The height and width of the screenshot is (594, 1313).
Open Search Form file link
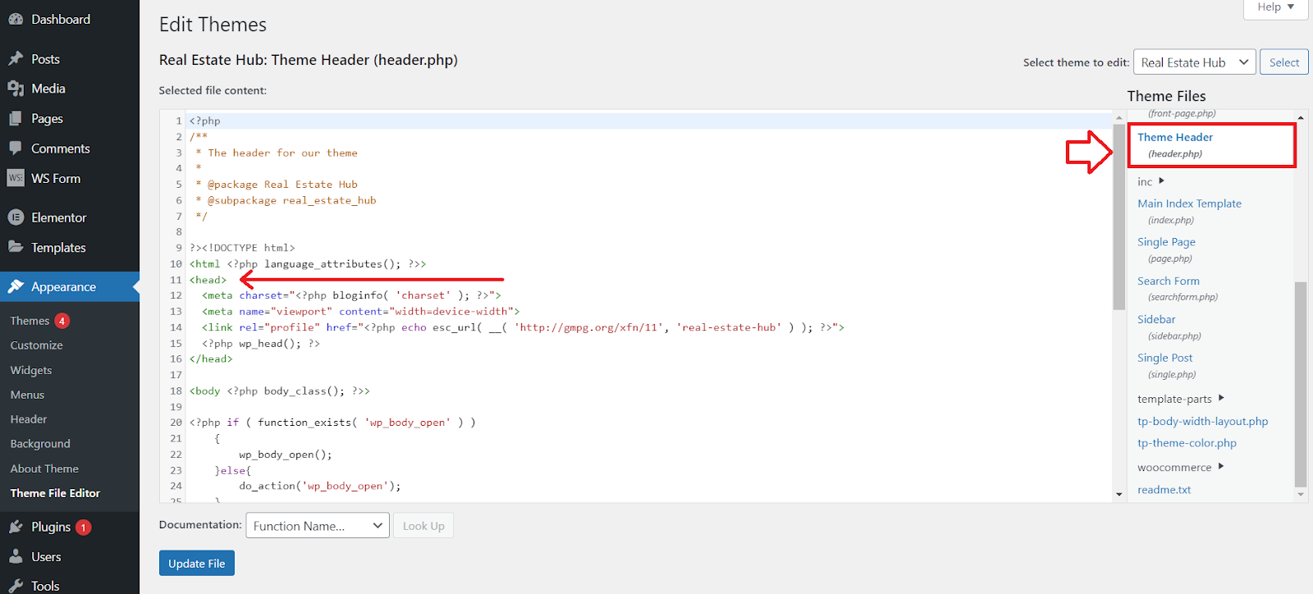tap(1169, 281)
